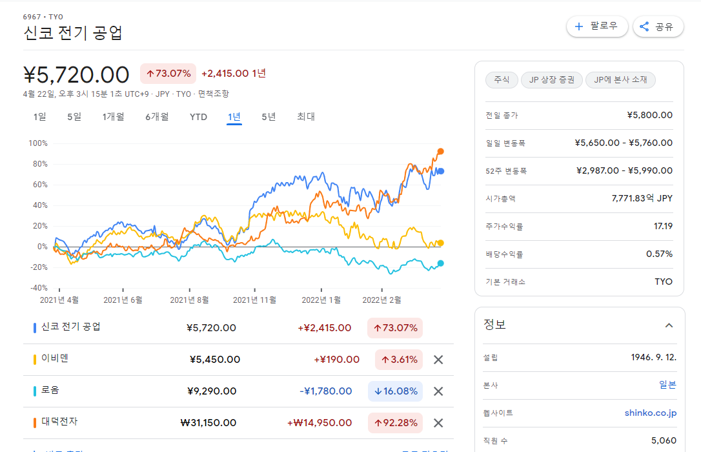
Task: Click the 대덕전자 comparison row name
Action: (x=59, y=422)
